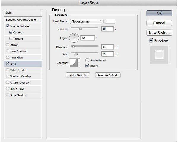
Task: Click the Angle dial control
Action: point(74,38)
